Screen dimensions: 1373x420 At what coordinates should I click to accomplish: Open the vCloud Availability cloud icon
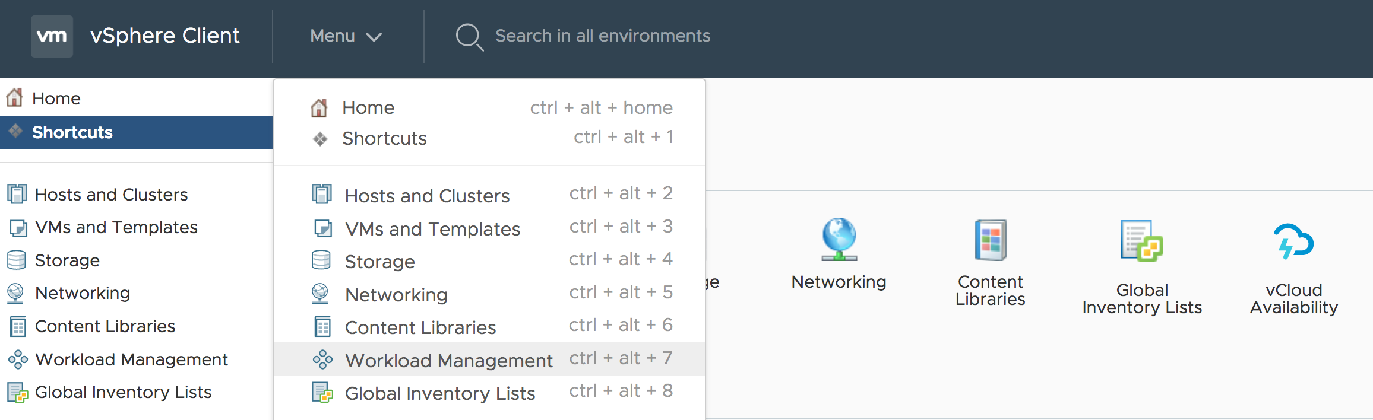1293,241
